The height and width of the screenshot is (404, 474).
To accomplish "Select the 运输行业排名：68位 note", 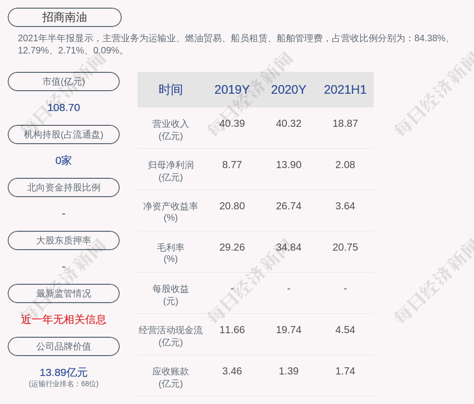I will (64, 384).
